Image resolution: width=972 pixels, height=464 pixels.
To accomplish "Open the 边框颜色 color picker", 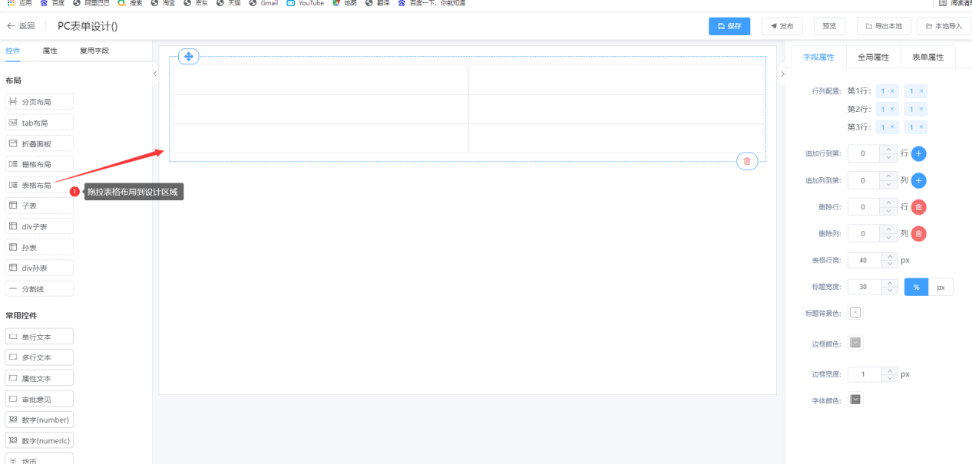I will pos(855,343).
